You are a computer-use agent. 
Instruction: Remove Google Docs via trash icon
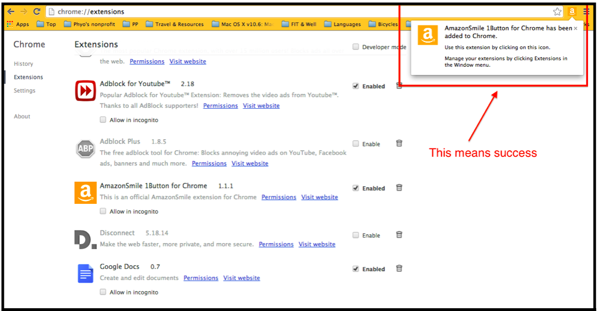point(399,268)
